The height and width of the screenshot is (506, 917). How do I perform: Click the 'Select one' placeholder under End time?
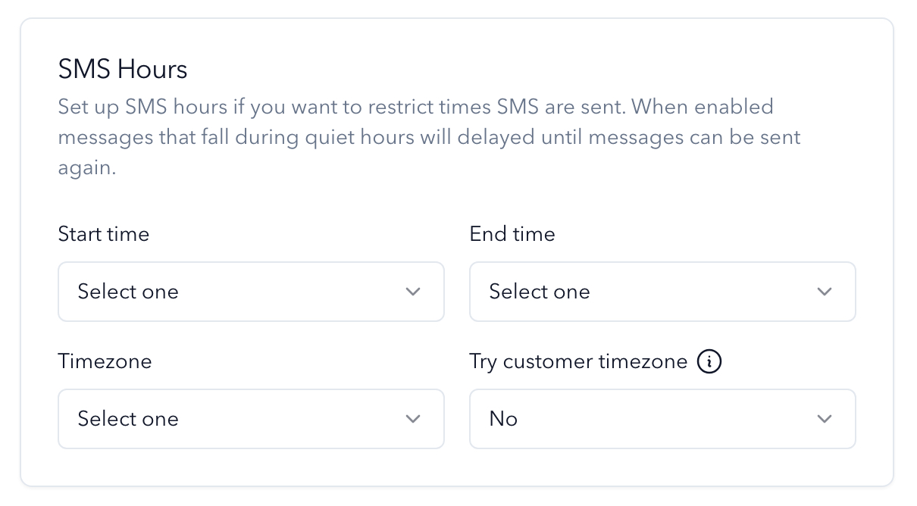(540, 292)
